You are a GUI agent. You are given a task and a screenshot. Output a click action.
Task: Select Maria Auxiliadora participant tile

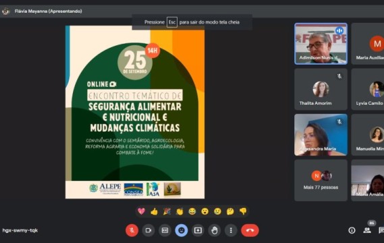click(368, 44)
